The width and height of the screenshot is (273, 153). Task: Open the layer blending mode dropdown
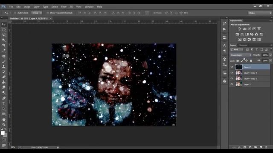[x=241, y=55]
